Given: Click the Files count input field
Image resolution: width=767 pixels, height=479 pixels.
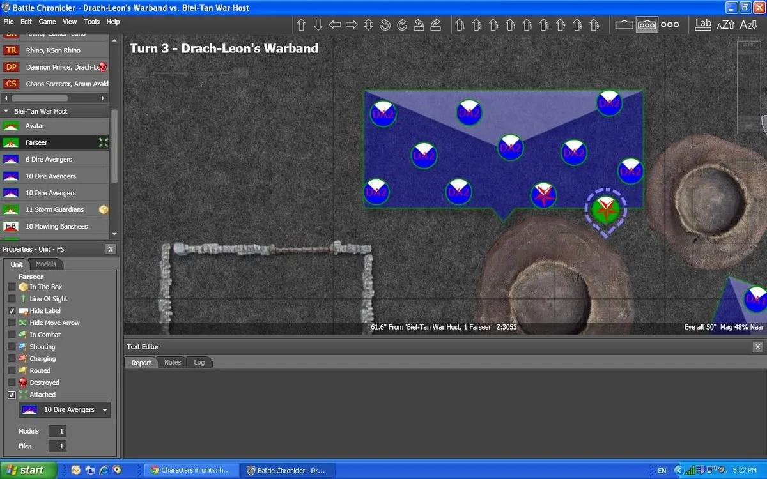Looking at the screenshot, I should pyautogui.click(x=58, y=446).
